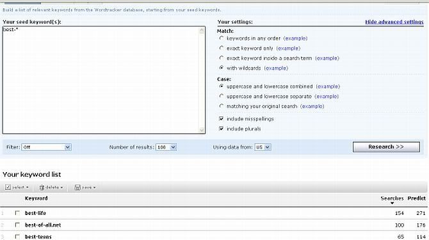The width and height of the screenshot is (429, 240).
Task: Select the 'with wildcards' match option
Action: 222,67
